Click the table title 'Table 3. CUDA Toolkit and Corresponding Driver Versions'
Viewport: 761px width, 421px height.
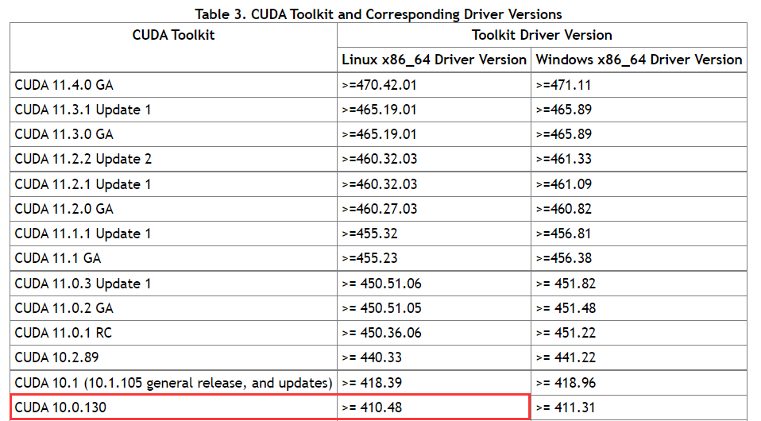coord(379,14)
